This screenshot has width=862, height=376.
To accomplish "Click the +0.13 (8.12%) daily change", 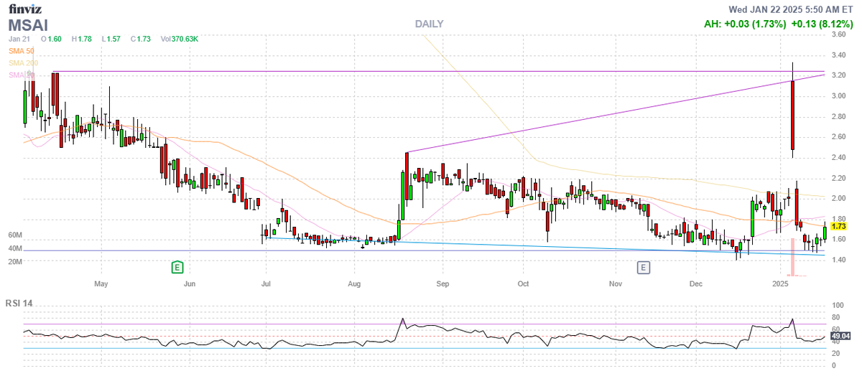I will pyautogui.click(x=823, y=24).
